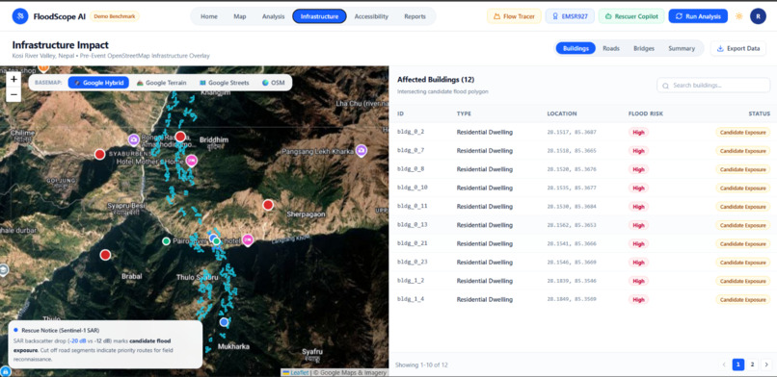Click Run Analysis button

pos(698,16)
